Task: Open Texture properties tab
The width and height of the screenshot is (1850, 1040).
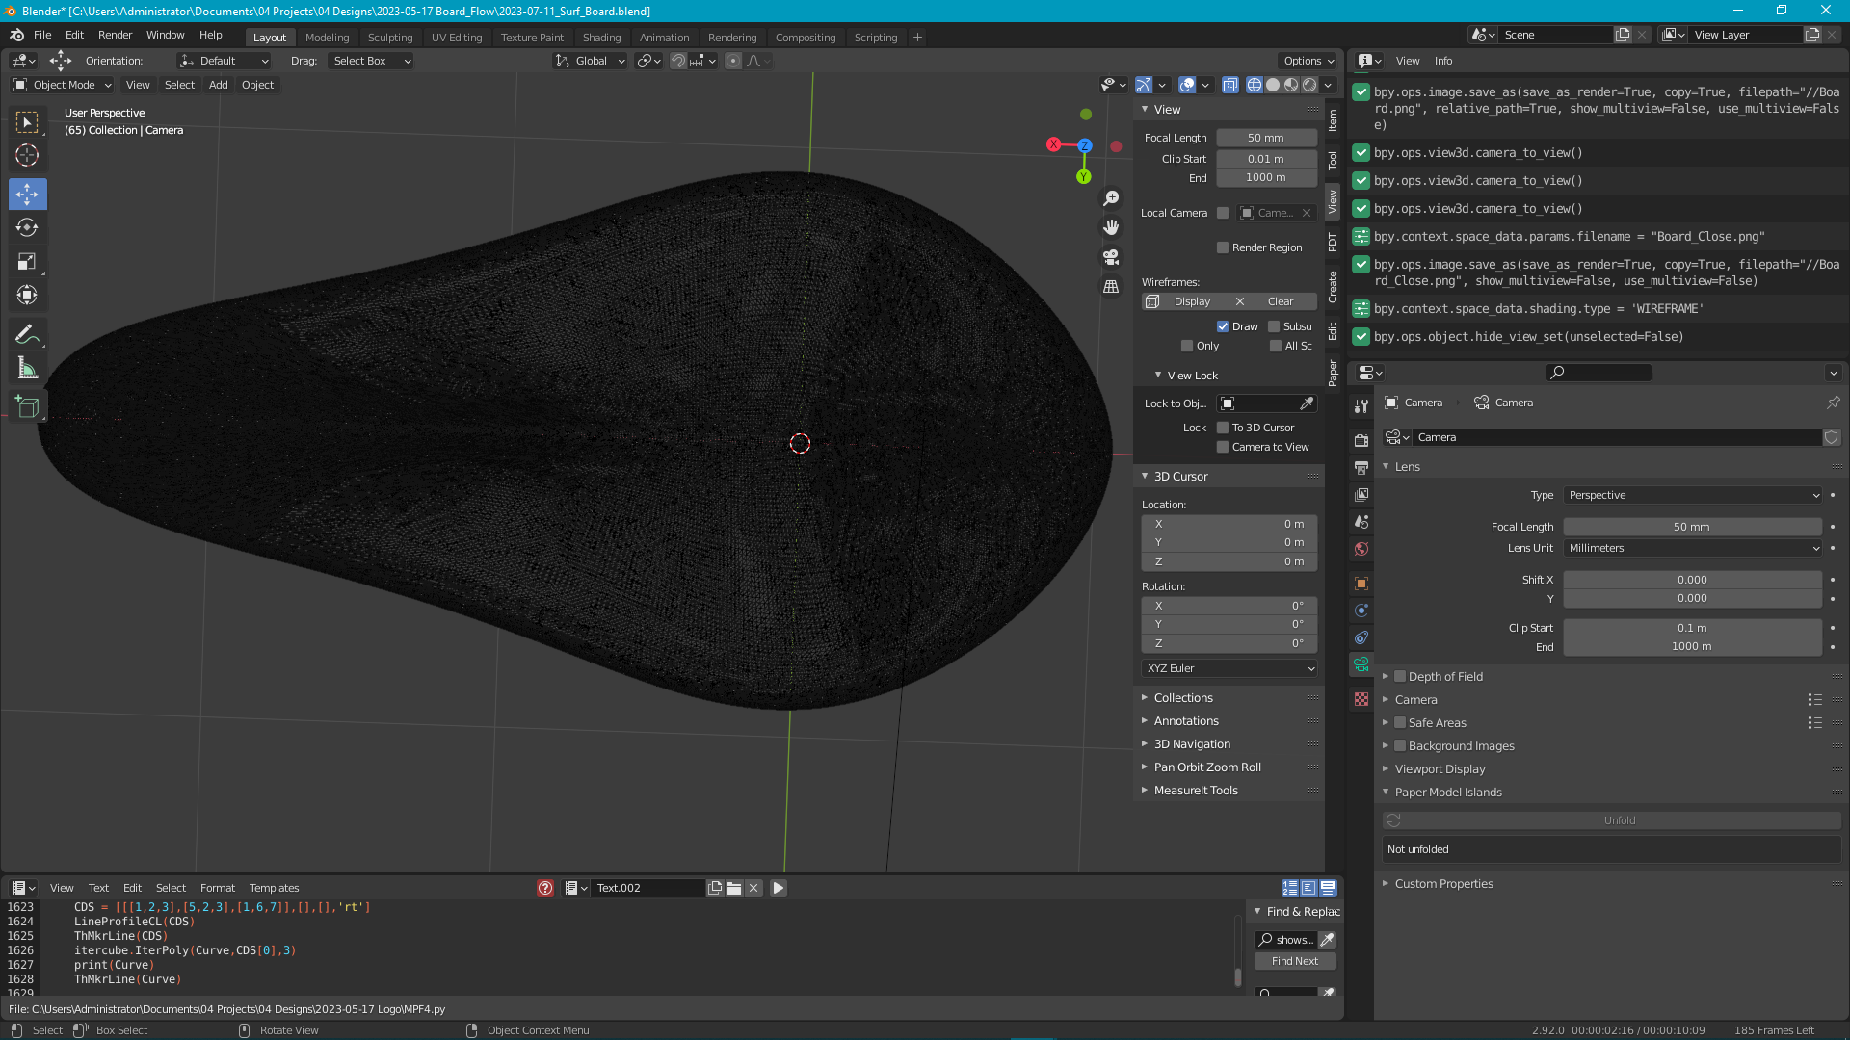Action: tap(1361, 699)
